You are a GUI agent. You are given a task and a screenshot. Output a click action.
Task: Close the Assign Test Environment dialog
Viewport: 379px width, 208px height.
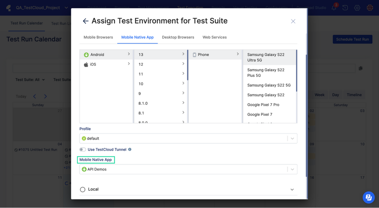point(293,21)
